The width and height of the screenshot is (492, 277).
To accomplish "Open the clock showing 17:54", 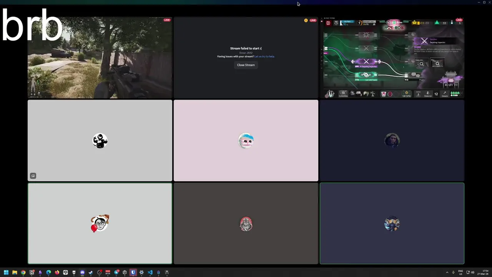I will tap(483, 272).
